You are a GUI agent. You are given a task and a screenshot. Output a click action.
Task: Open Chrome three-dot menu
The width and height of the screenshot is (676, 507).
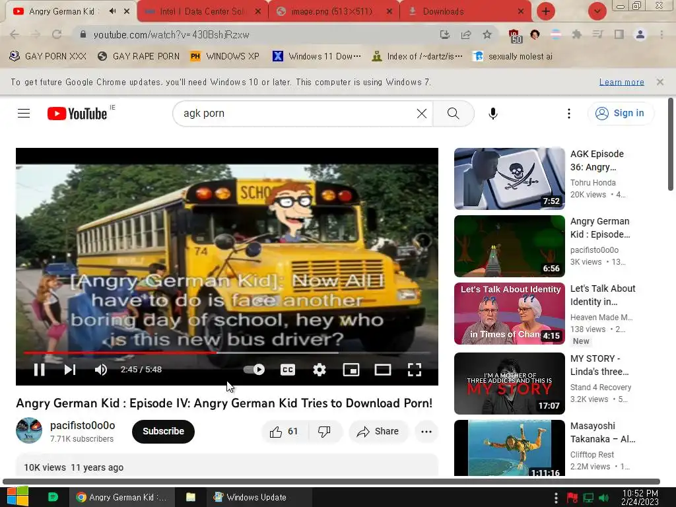661,34
